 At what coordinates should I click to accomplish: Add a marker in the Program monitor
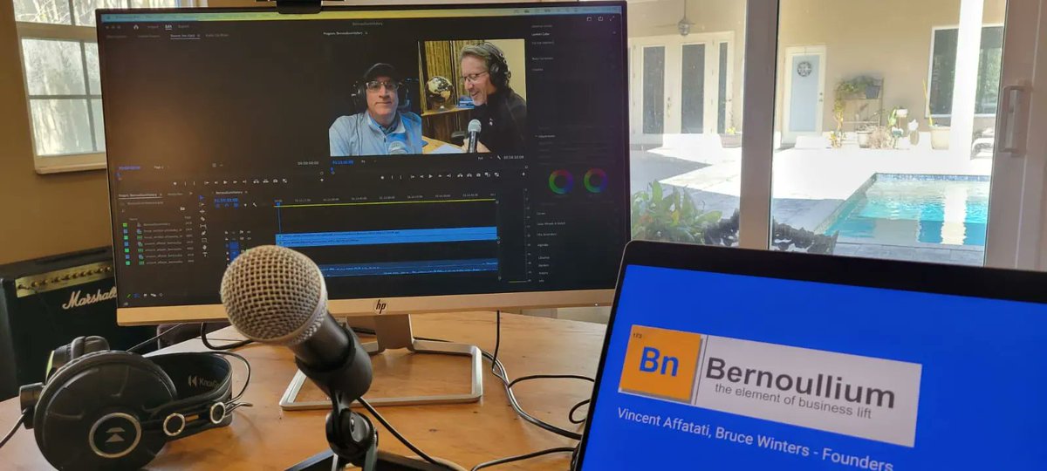(x=382, y=177)
